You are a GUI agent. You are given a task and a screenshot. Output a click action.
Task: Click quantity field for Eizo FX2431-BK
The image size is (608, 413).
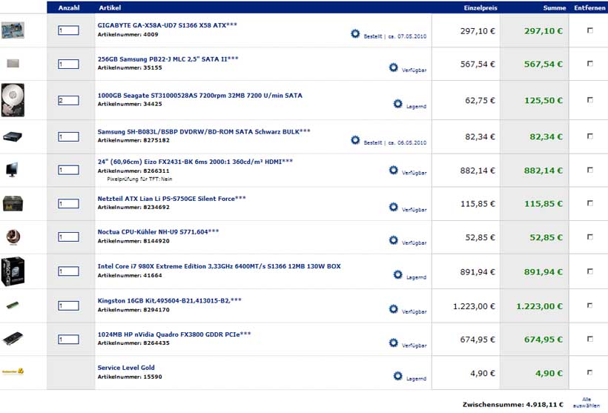pyautogui.click(x=69, y=170)
